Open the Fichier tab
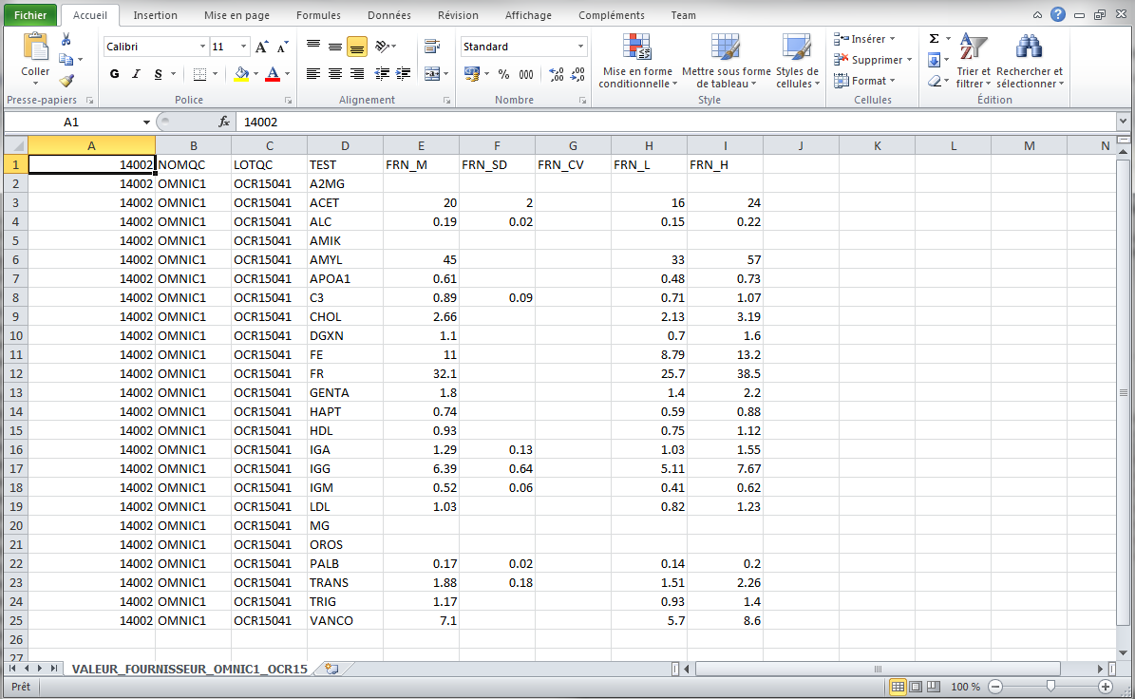Viewport: 1135px width, 699px height. click(x=30, y=15)
